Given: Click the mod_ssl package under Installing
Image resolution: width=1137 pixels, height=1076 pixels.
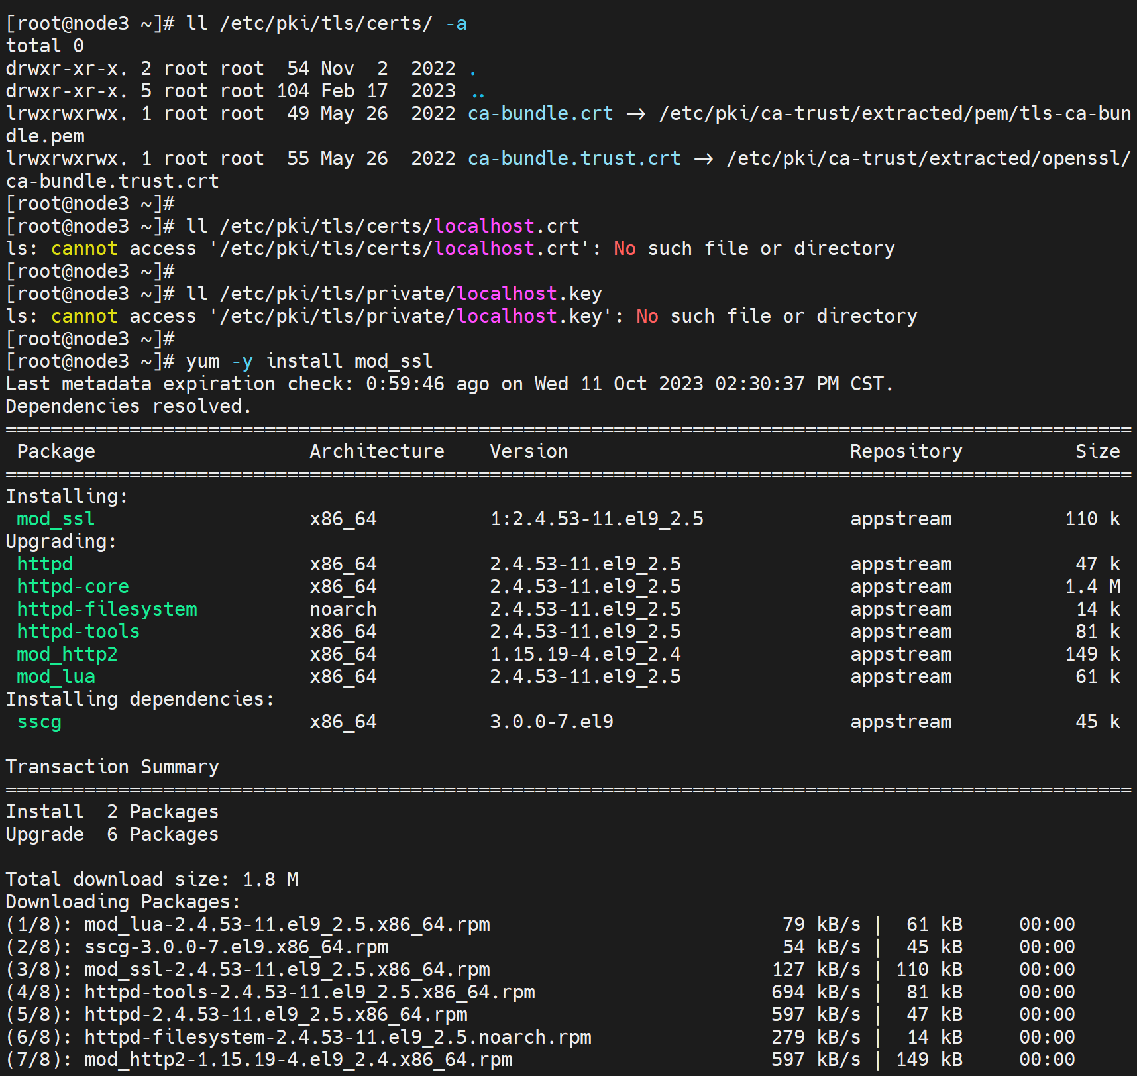Looking at the screenshot, I should click(56, 519).
